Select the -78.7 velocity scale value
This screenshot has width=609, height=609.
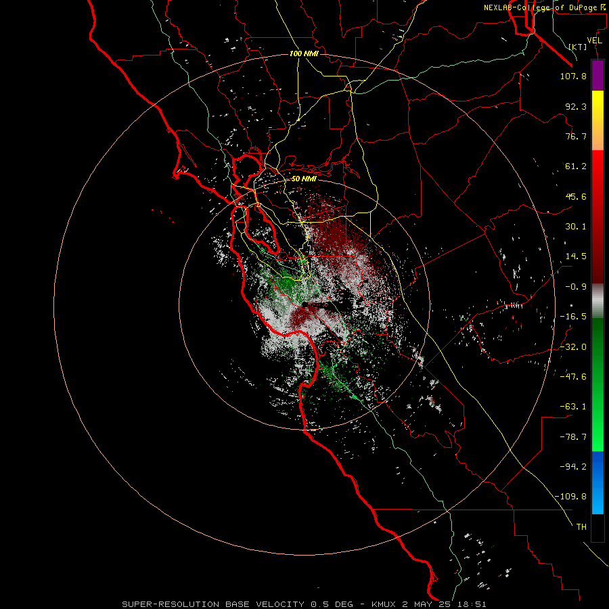point(573,437)
